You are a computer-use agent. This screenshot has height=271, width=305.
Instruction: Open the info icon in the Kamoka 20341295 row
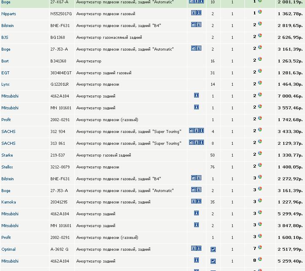coord(199,201)
